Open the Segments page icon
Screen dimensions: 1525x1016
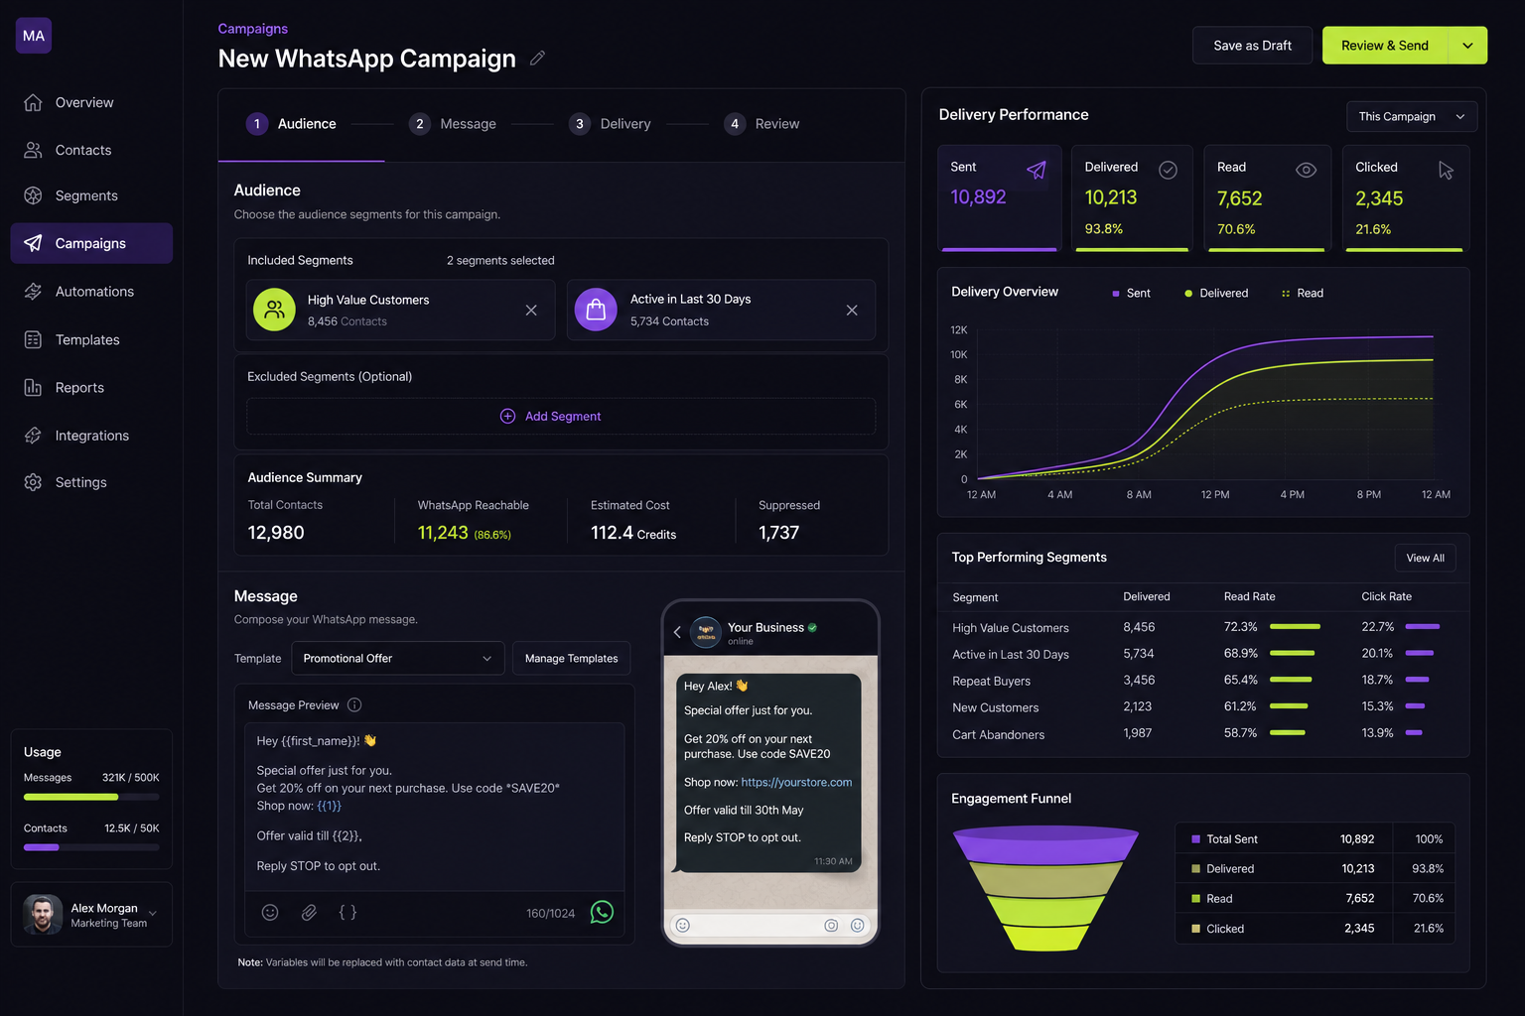(33, 195)
